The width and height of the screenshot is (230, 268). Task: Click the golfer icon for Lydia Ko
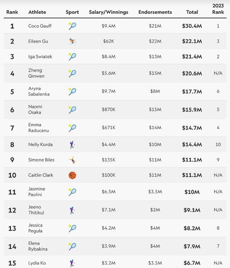pos(72,263)
